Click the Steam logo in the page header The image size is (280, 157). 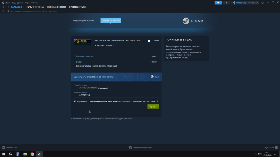coord(193,21)
